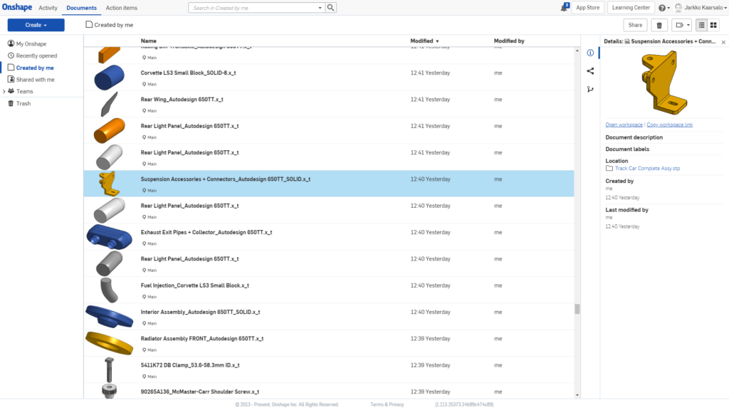Click the 5411K72 DB Clamp thumbnail
Viewport: 729px width, 410px height.
(x=109, y=370)
